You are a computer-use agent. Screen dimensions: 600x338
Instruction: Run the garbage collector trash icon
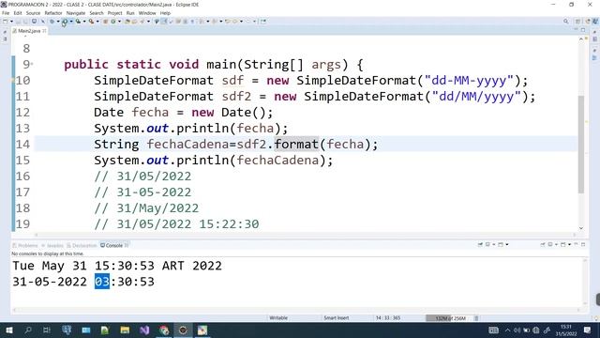[x=477, y=318]
